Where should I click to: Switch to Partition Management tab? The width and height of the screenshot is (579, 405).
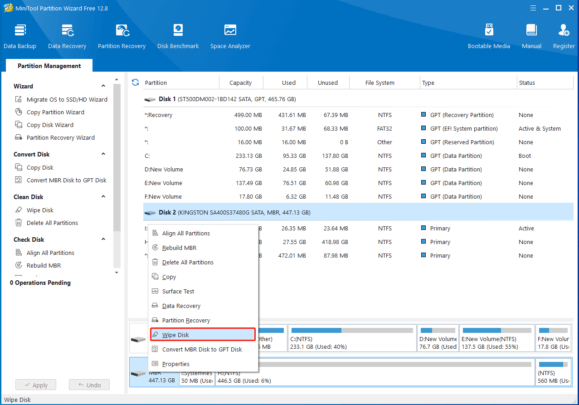pyautogui.click(x=49, y=66)
